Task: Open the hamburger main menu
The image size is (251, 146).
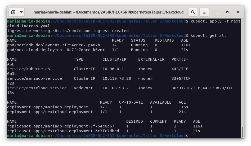Action: point(204,12)
